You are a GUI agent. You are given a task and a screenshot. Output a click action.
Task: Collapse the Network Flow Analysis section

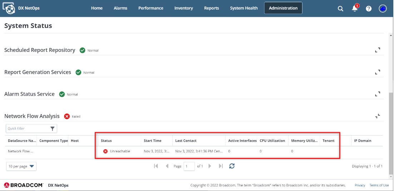pyautogui.click(x=378, y=116)
